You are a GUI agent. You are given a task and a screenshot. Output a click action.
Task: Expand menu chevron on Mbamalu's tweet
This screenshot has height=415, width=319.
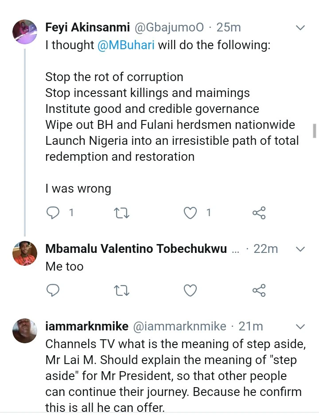pos(300,249)
